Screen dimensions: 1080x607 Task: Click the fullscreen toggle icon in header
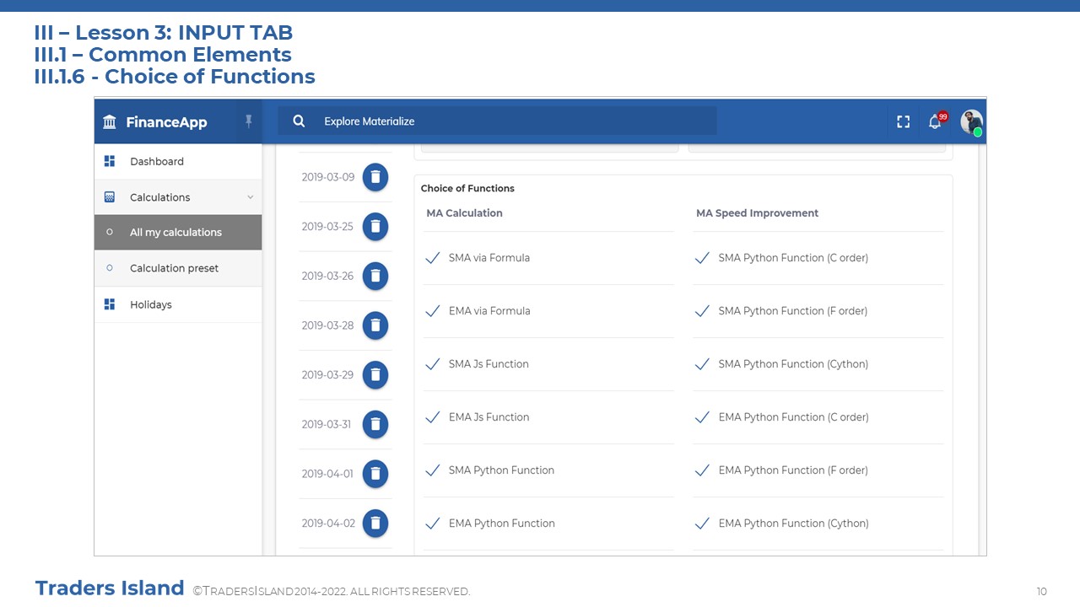(903, 121)
